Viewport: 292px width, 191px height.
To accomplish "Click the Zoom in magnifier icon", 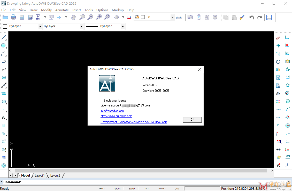I will click(x=99, y=17).
